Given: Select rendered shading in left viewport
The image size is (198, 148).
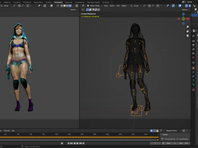Looking at the screenshot, I should point(70,6).
